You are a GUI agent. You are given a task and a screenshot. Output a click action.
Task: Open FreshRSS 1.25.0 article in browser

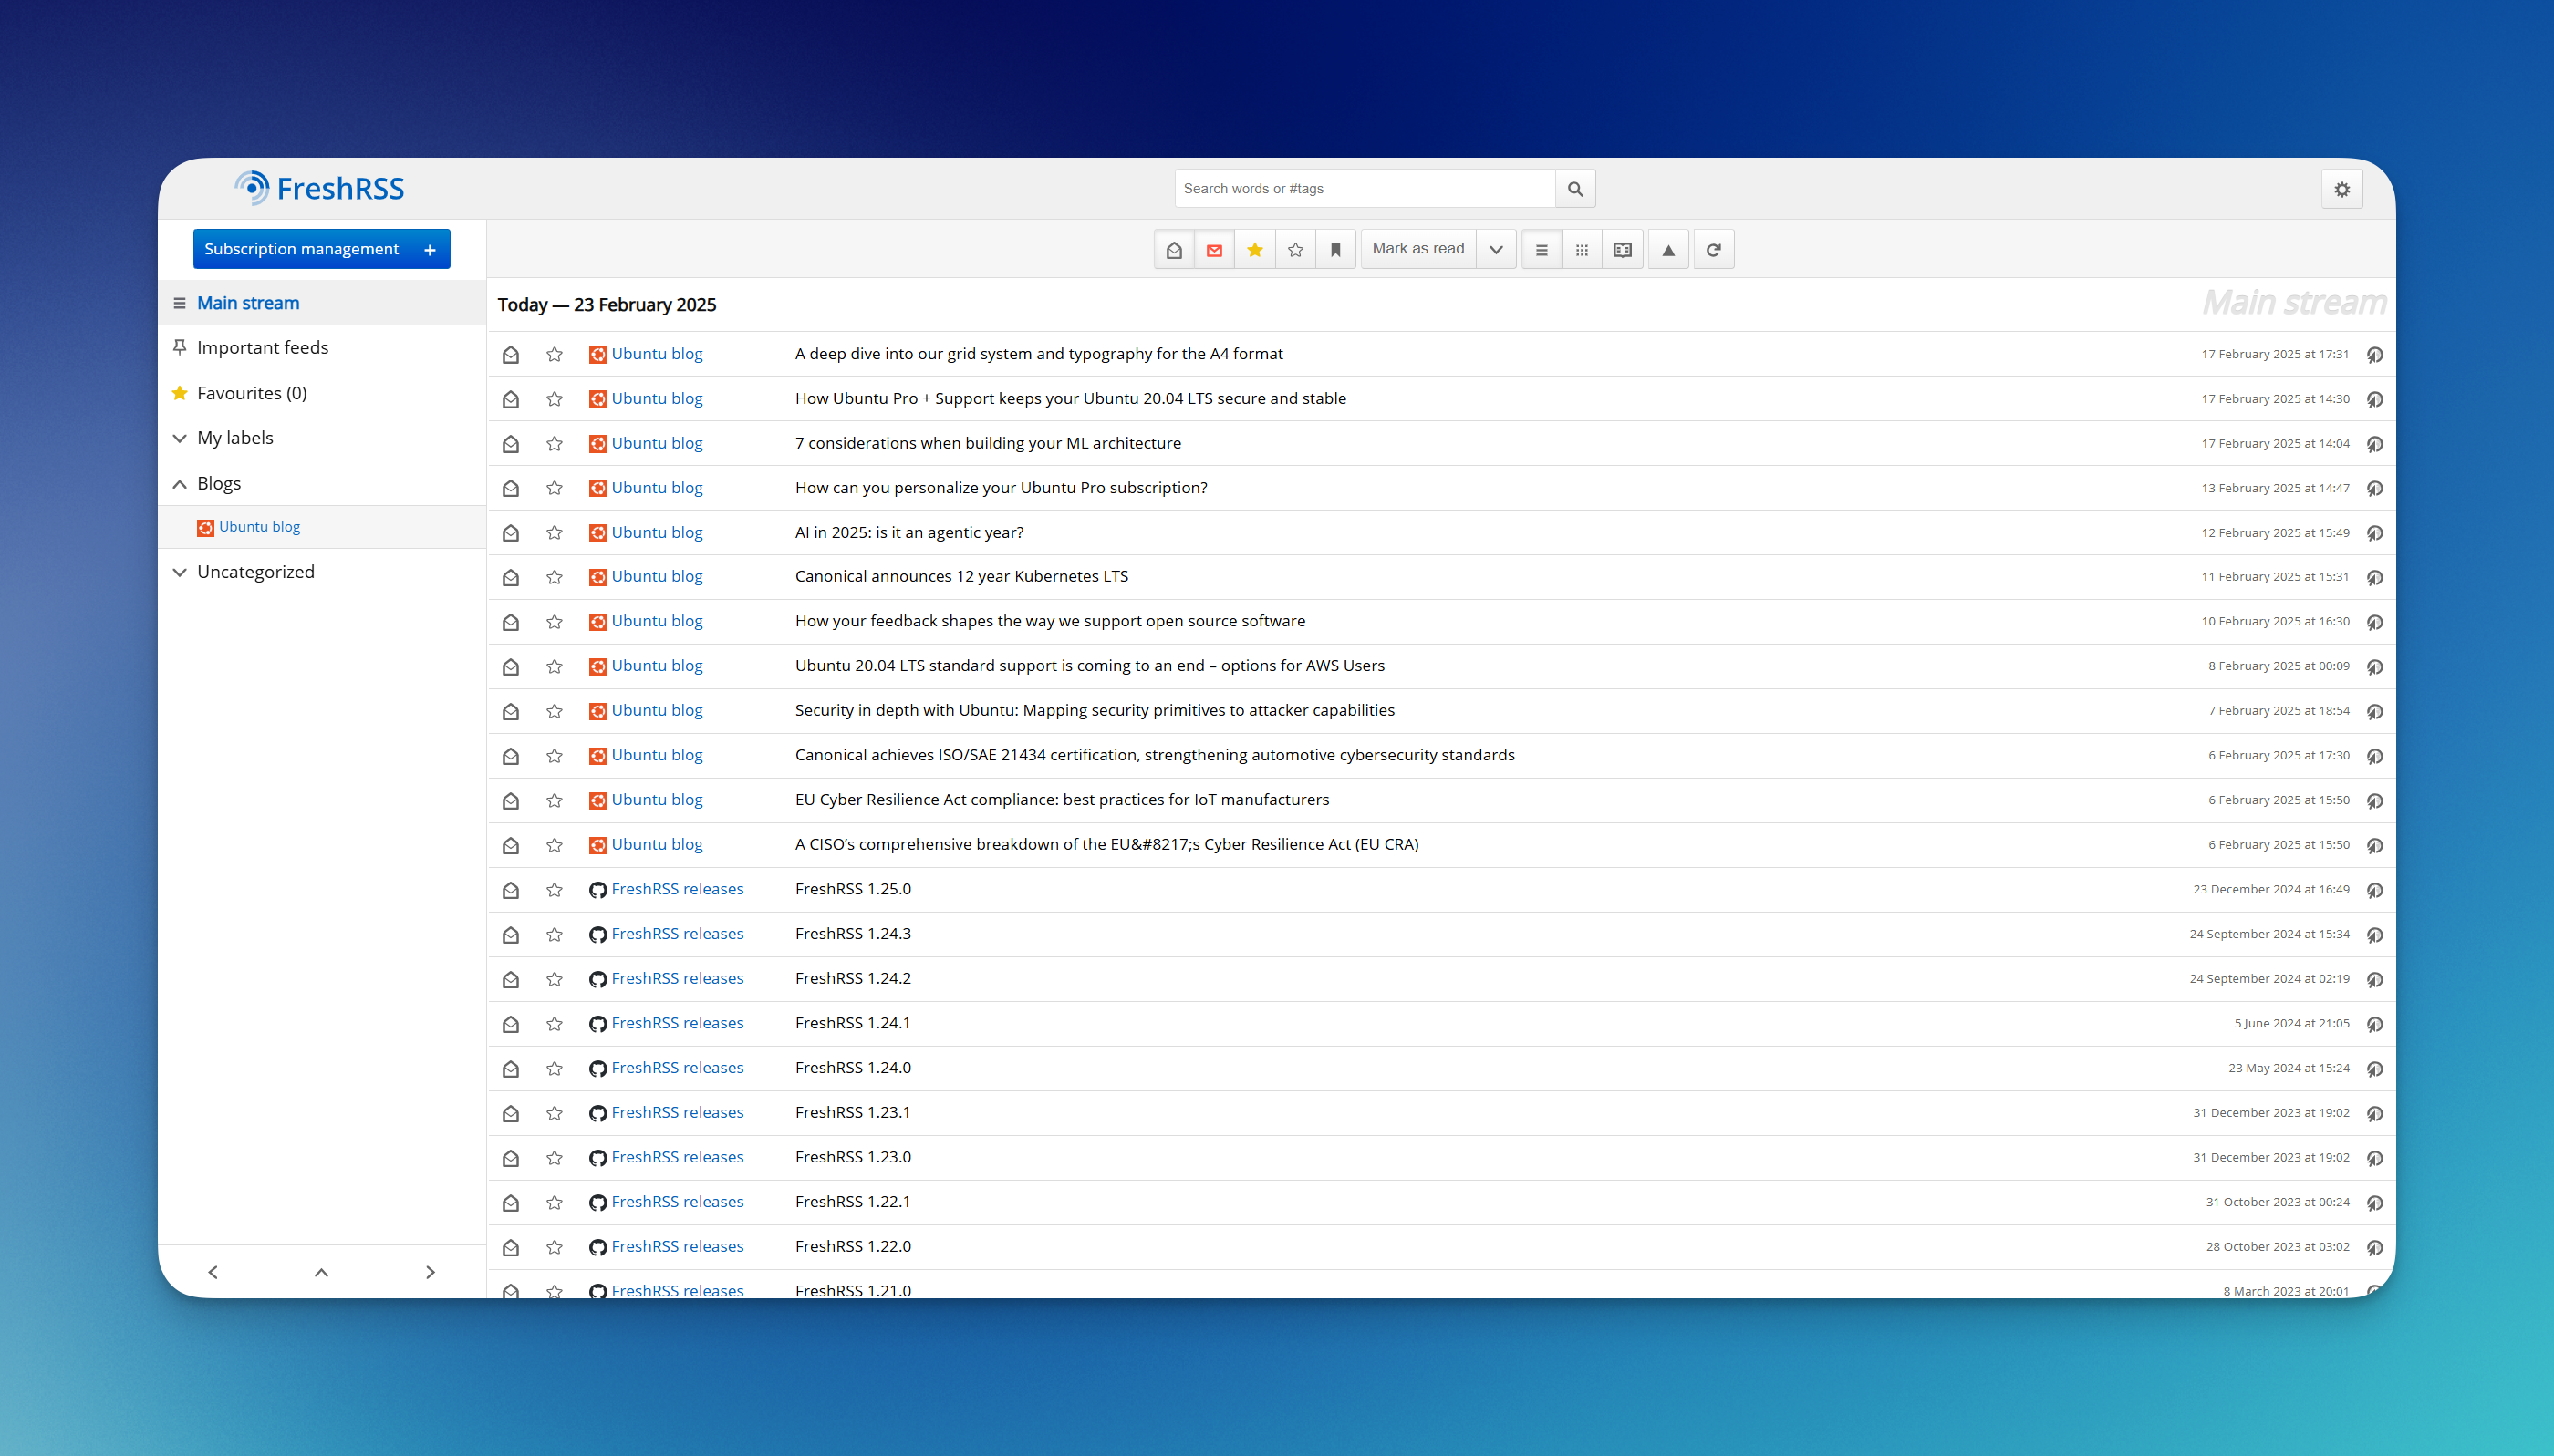click(x=2374, y=890)
